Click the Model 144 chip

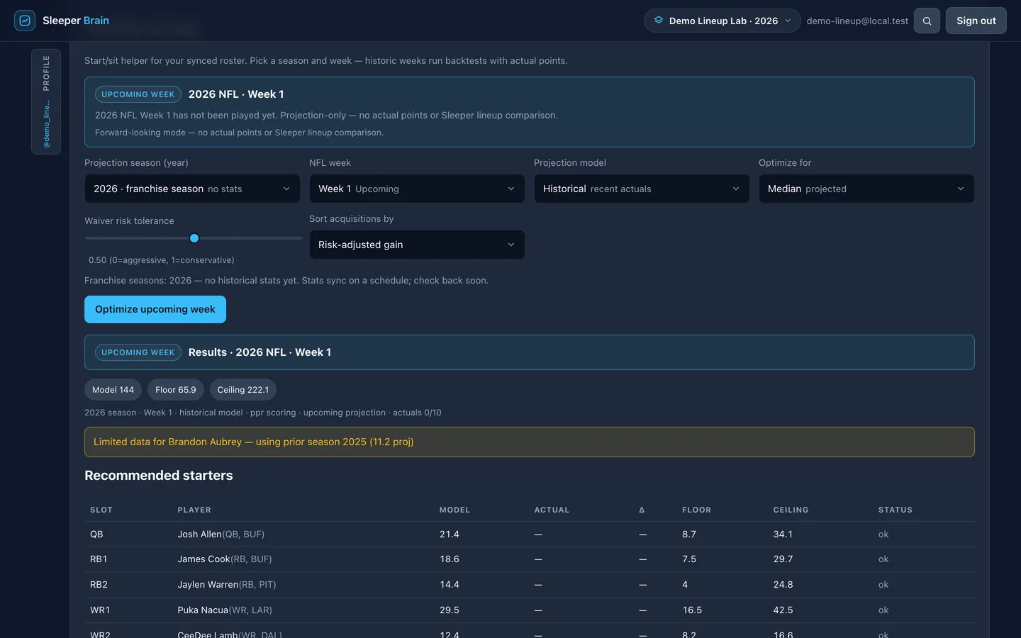(x=113, y=390)
